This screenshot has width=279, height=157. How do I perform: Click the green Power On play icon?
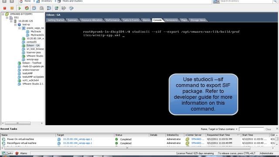[20, 8]
